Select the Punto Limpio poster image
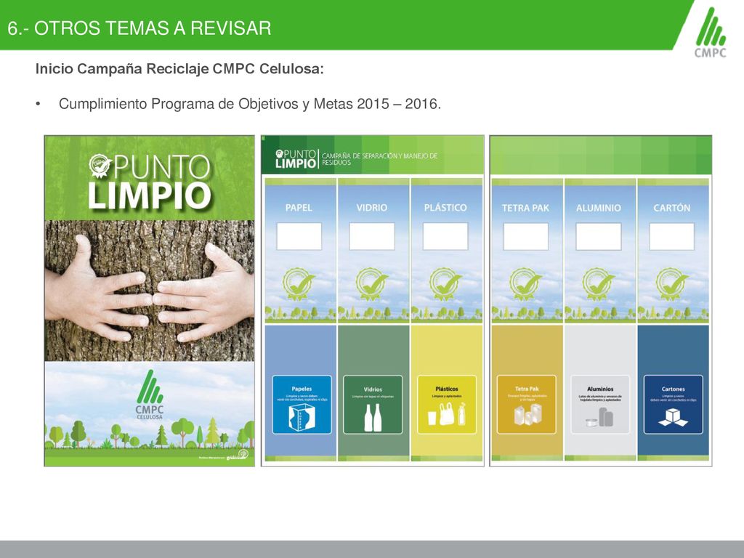The width and height of the screenshot is (744, 558). click(x=150, y=301)
